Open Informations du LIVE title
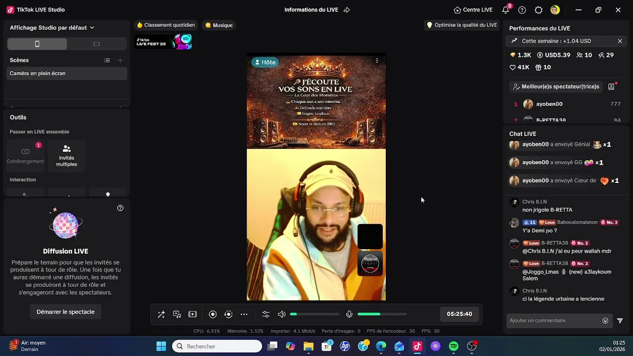Image resolution: width=633 pixels, height=356 pixels. click(311, 10)
